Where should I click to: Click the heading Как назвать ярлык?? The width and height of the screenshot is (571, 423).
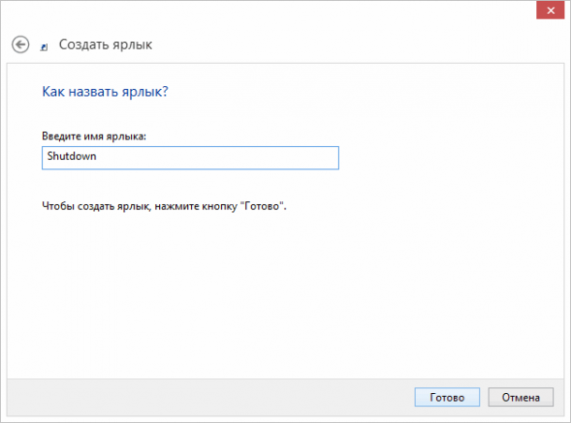(x=106, y=93)
